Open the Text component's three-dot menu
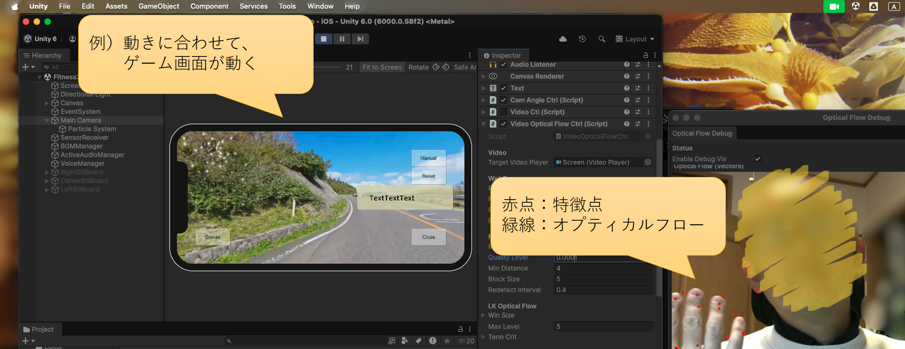Image resolution: width=905 pixels, height=349 pixels. 648,88
